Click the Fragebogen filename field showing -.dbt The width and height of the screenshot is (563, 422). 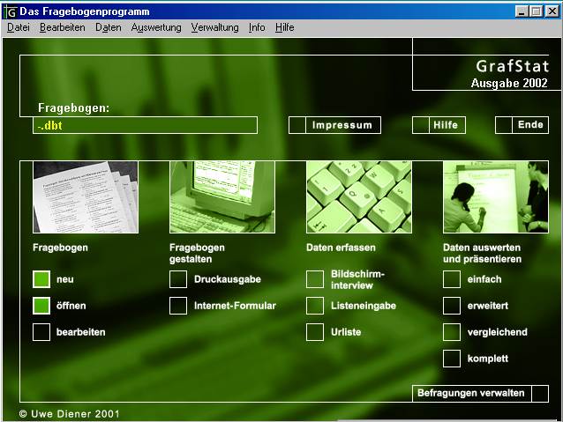point(146,125)
